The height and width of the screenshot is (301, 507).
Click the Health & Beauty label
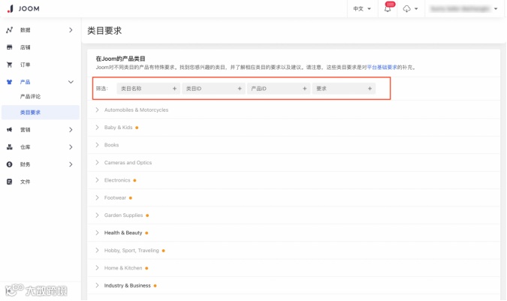[123, 233]
